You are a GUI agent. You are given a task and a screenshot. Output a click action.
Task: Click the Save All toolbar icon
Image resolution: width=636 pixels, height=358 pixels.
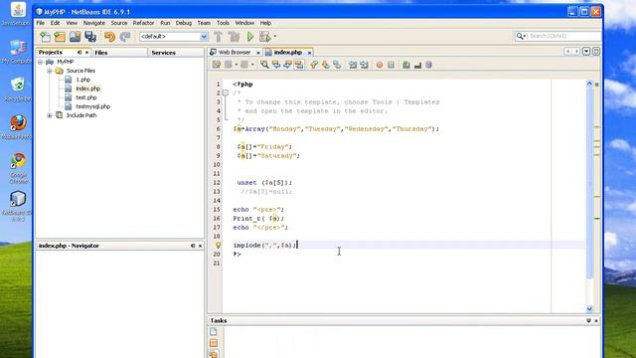tap(90, 37)
